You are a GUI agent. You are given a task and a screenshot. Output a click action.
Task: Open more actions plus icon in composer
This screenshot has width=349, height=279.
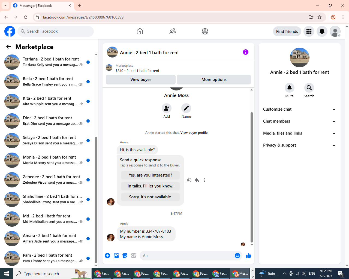(x=107, y=256)
